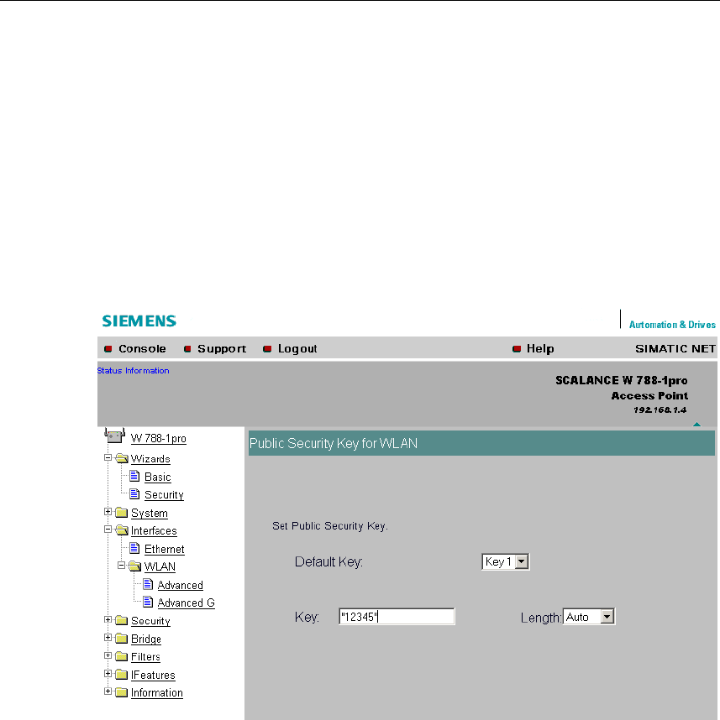Open the Ethernet link

164,549
